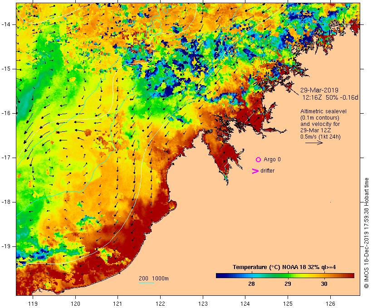The image size is (372, 308).
Task: Click the latitude label -15
Action: click(6, 69)
